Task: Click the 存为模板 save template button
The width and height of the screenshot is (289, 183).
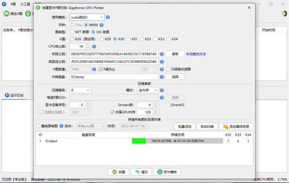Action: tap(167, 172)
